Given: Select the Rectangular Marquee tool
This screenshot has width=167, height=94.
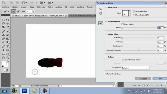Looking at the screenshot, I should (x=3, y=20).
